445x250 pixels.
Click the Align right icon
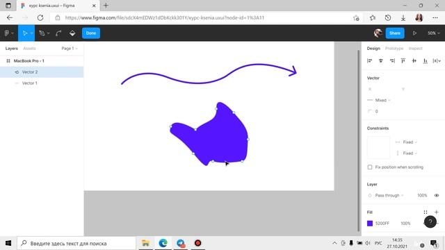(392, 60)
